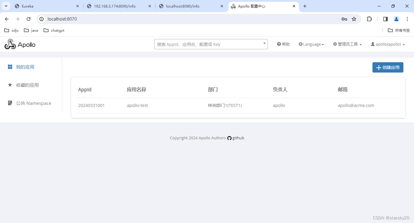Expand the AppId search combo box arrow
414x223 pixels.
pos(264,44)
